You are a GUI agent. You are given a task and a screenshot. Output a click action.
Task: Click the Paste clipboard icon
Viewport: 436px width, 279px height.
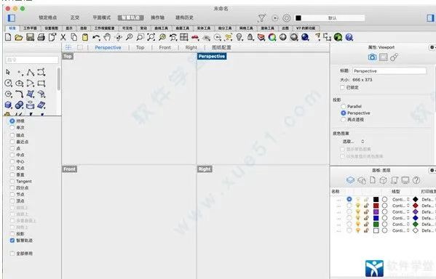pyautogui.click(x=85, y=37)
